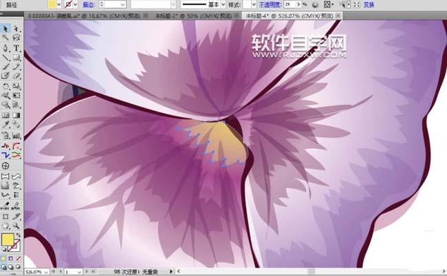The width and height of the screenshot is (447, 276).
Task: Close the 16.67% document tab
Action: pos(146,16)
